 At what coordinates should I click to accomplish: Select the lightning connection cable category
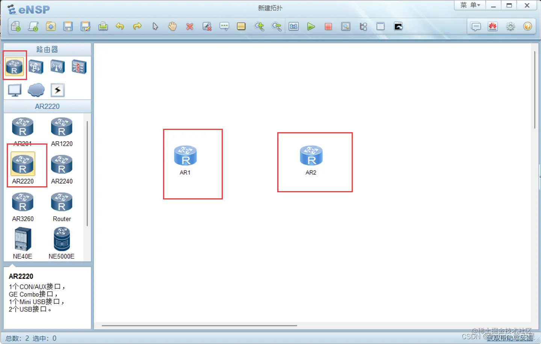57,90
